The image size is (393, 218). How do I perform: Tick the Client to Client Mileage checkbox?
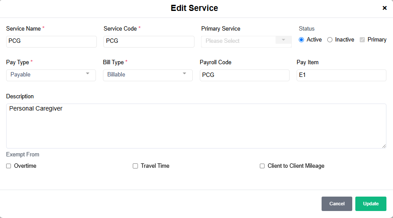(x=262, y=166)
